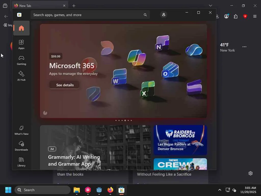Click the muted volume tray icon

click(234, 190)
